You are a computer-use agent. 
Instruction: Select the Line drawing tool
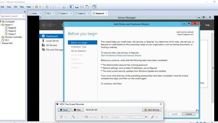pos(76,117)
